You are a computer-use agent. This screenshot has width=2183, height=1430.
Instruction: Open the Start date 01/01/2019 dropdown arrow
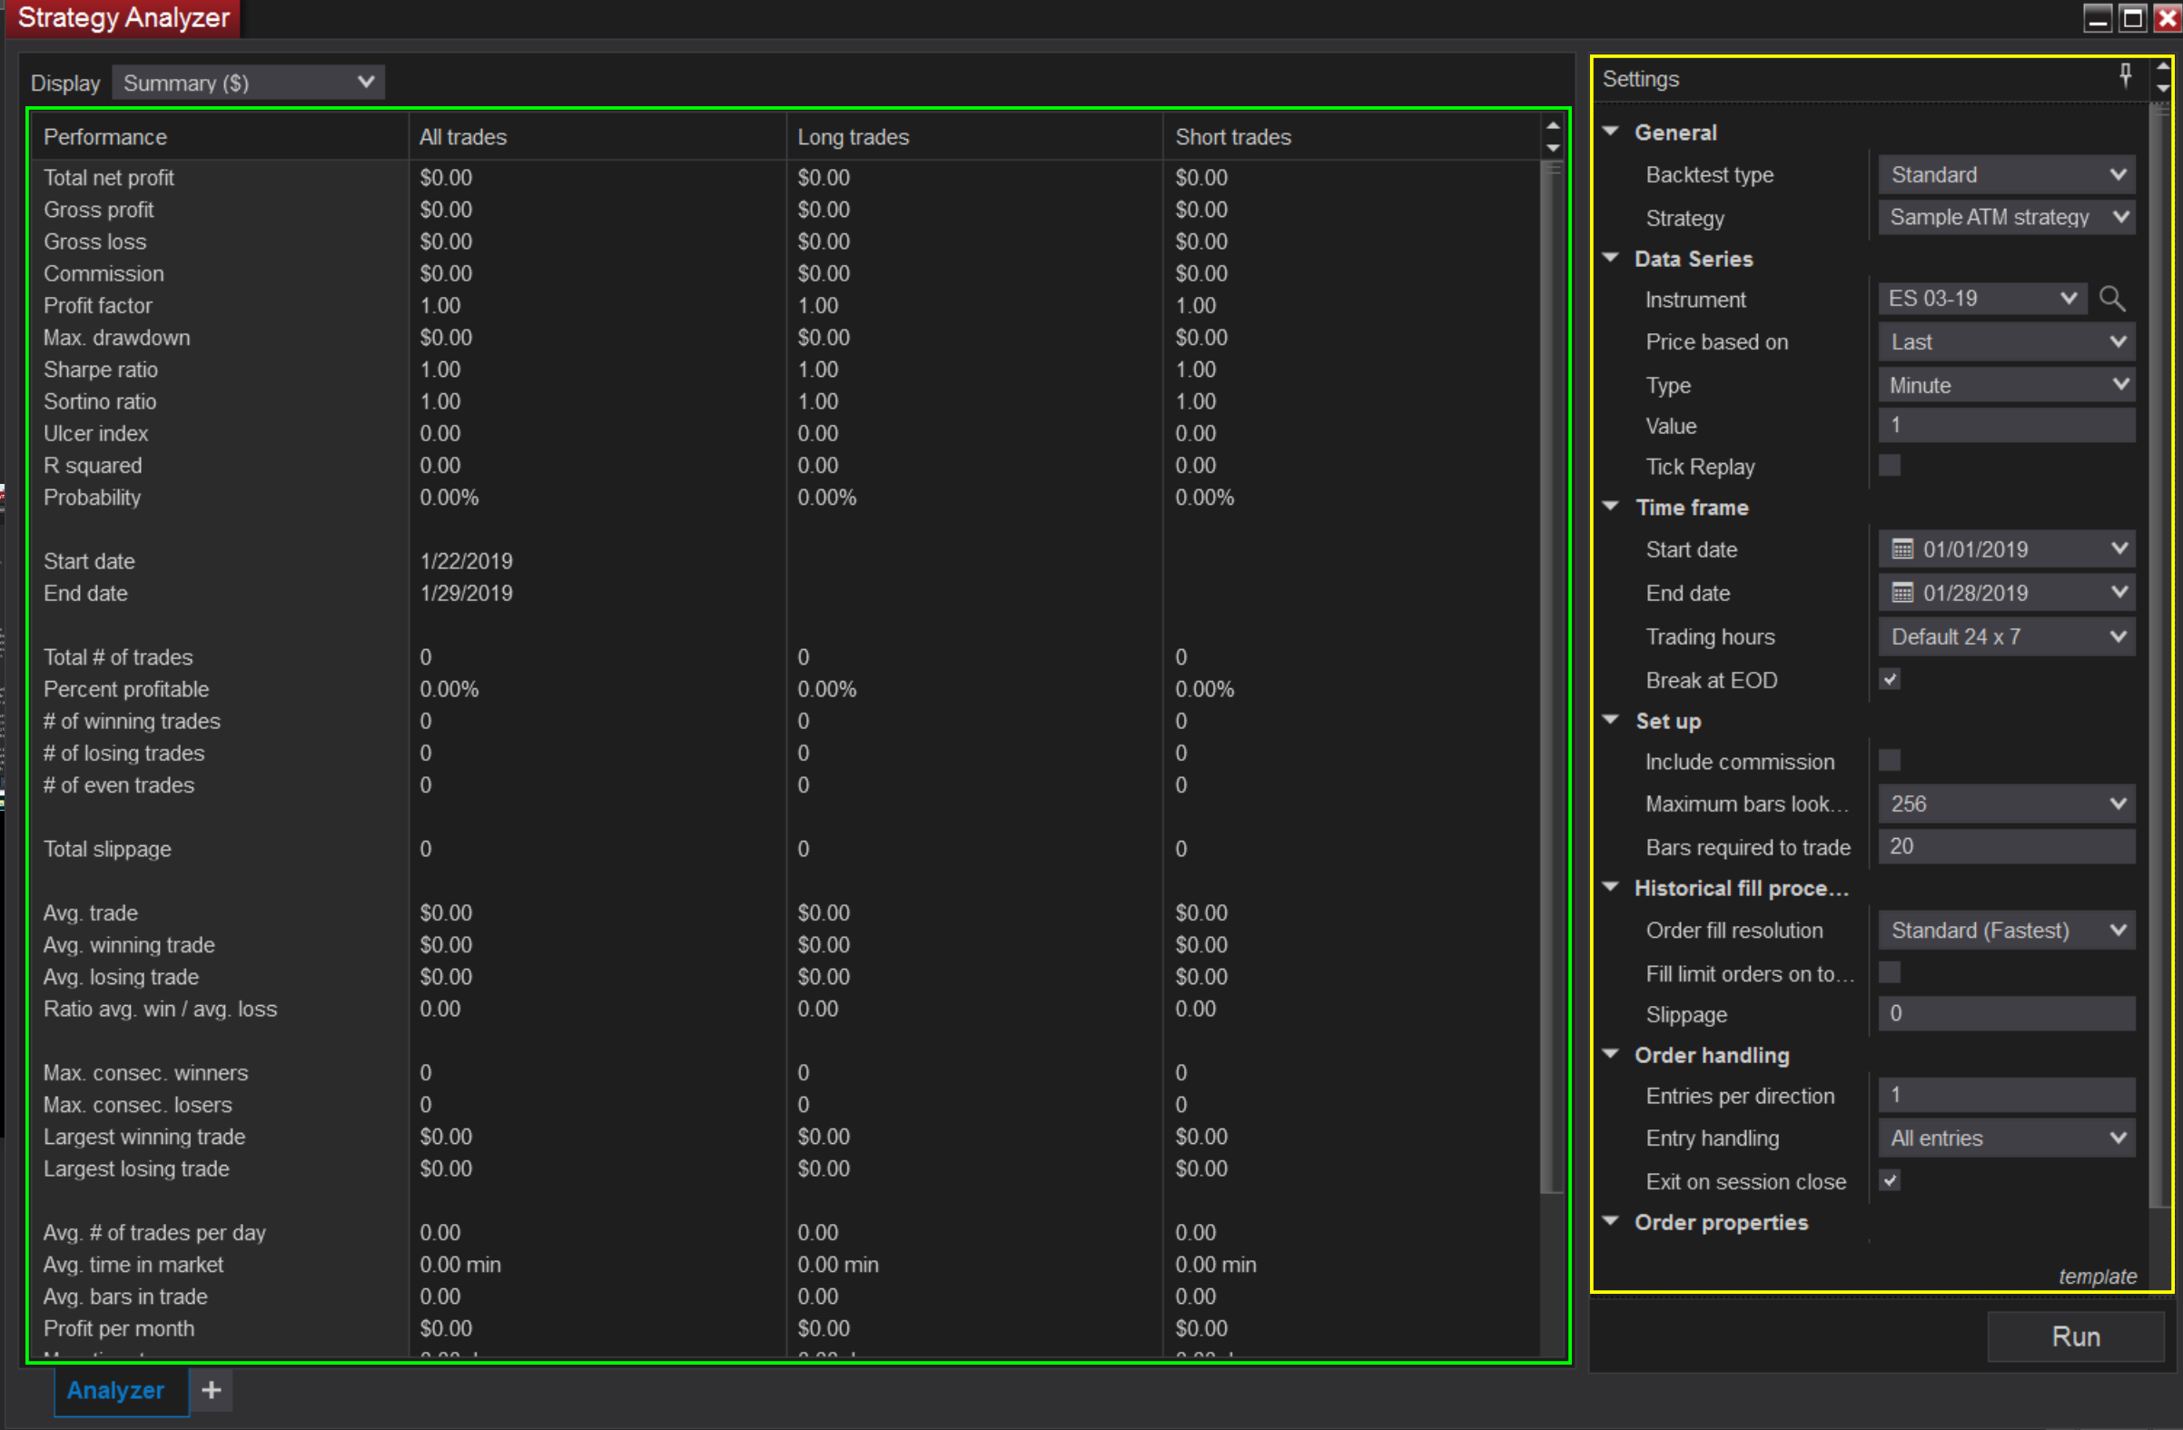[x=2118, y=548]
